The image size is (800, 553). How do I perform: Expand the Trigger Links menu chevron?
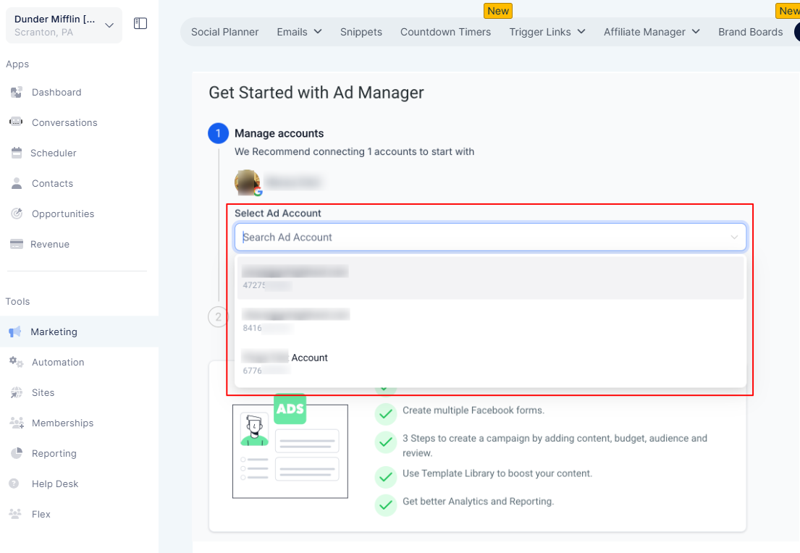[x=581, y=32]
